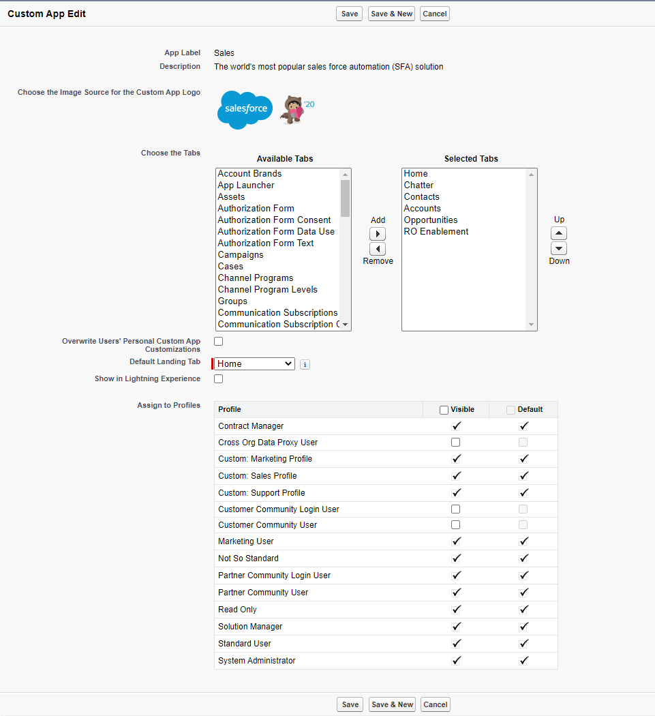
Task: Select RO Enablement in Selected Tabs
Action: point(463,232)
